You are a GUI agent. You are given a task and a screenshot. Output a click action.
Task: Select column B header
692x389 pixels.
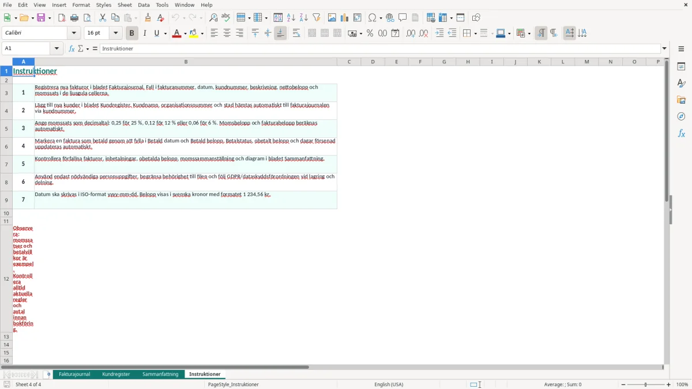[x=186, y=62]
